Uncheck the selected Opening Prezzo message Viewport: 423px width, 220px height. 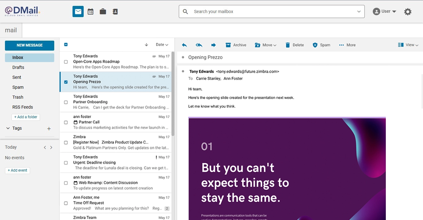(x=66, y=82)
